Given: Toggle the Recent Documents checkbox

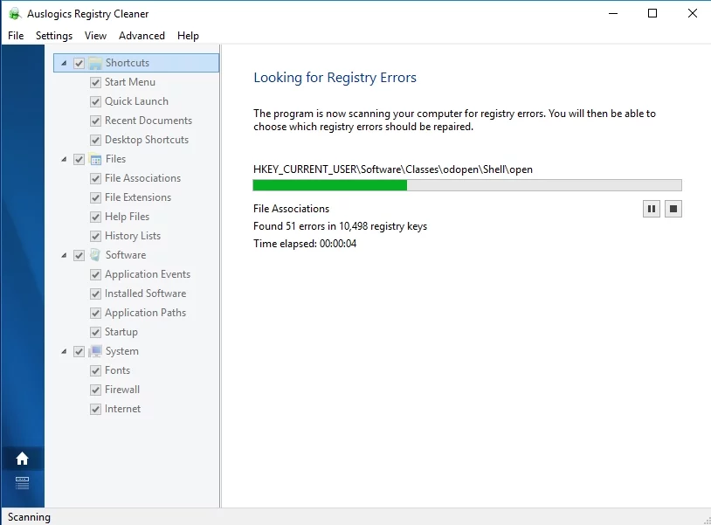Looking at the screenshot, I should 95,121.
